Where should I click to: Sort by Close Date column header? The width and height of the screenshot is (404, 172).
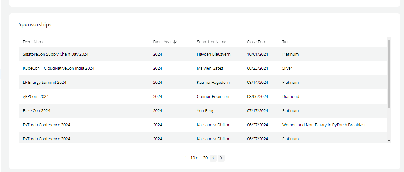coord(256,42)
